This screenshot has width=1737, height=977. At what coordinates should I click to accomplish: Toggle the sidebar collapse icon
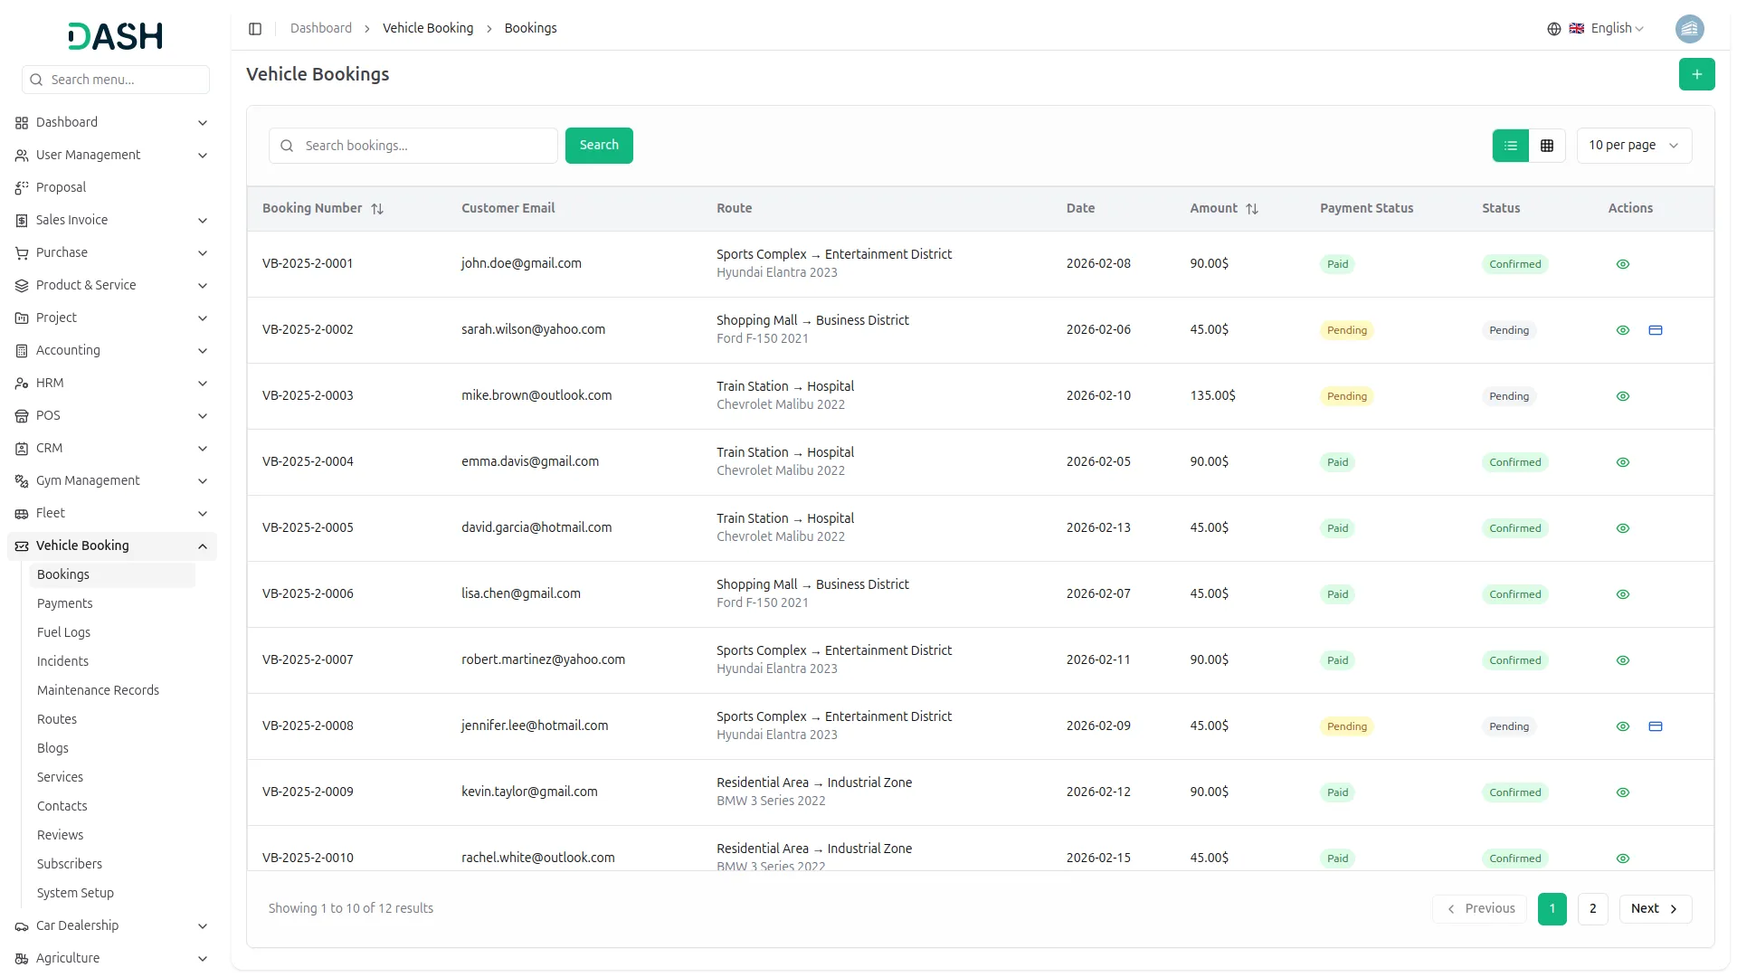coord(255,29)
